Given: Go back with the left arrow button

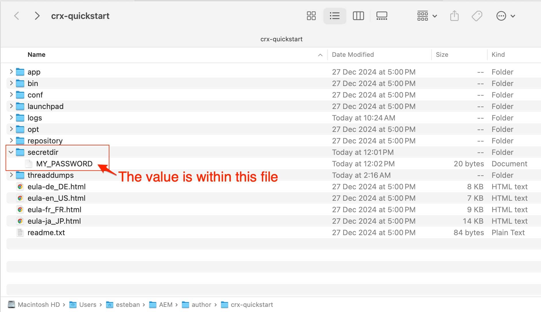Looking at the screenshot, I should [17, 16].
